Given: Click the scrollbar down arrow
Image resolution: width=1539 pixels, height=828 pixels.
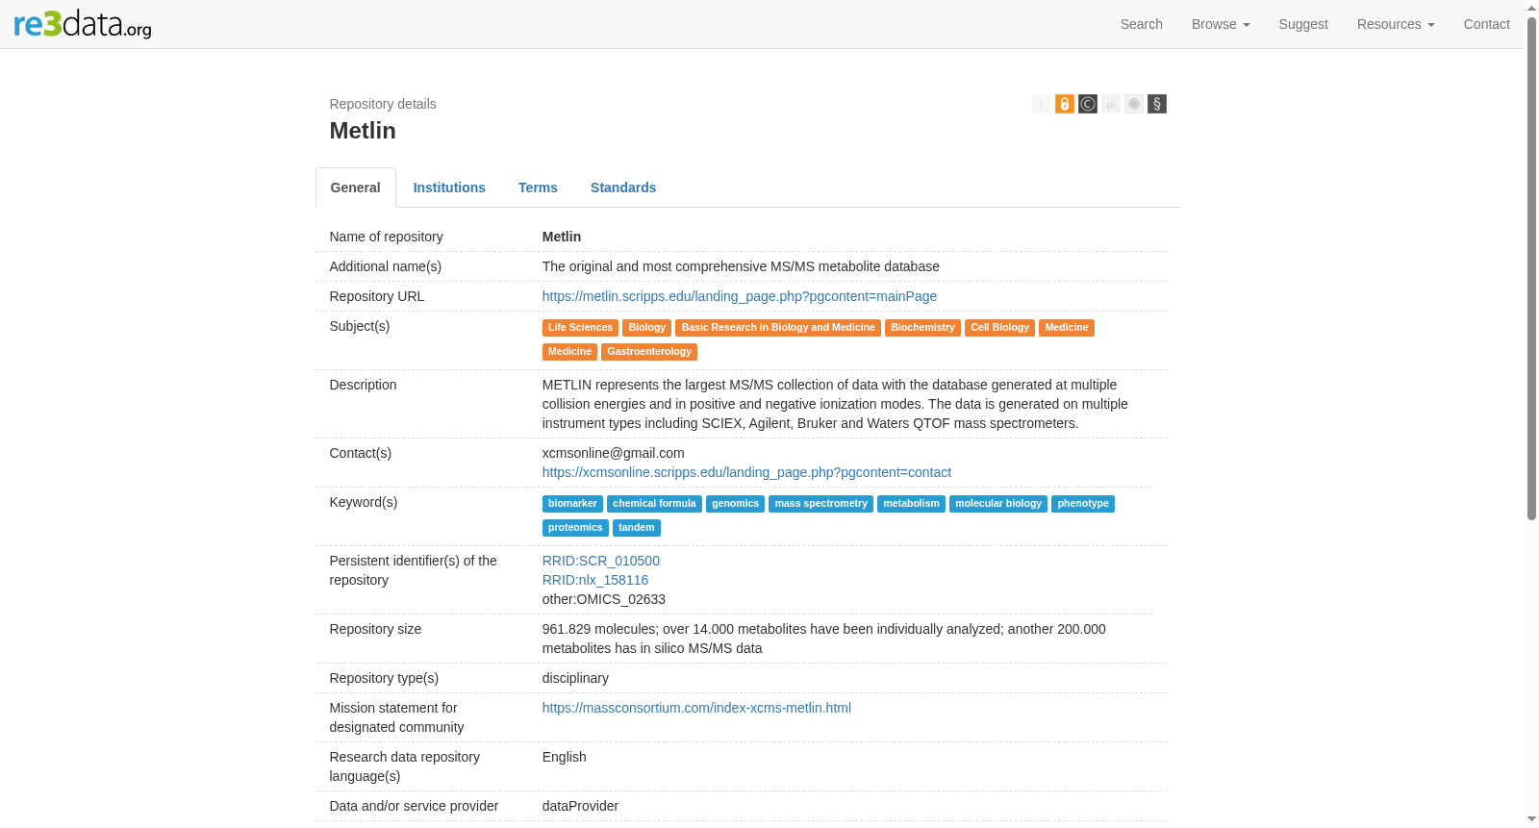Looking at the screenshot, I should pyautogui.click(x=1532, y=820).
